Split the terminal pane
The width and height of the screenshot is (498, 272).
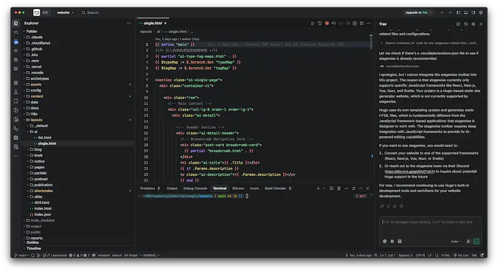(x=331, y=188)
